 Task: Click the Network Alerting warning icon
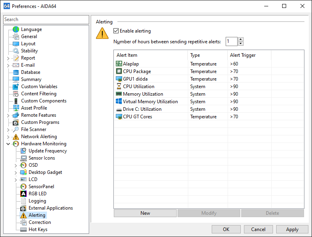click(16, 137)
